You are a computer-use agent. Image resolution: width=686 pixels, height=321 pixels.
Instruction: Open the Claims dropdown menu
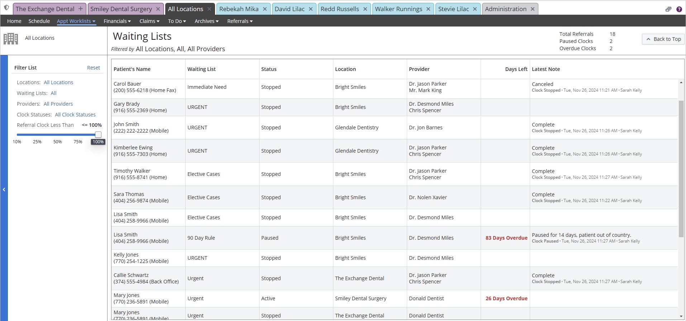click(149, 21)
